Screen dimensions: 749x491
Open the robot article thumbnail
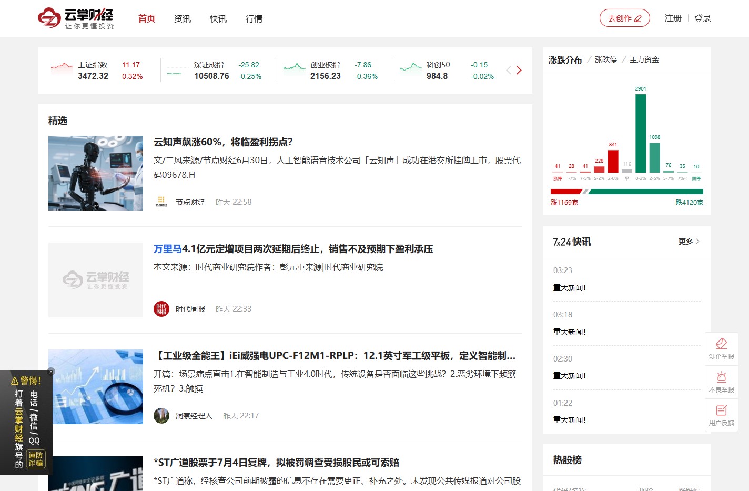point(96,173)
